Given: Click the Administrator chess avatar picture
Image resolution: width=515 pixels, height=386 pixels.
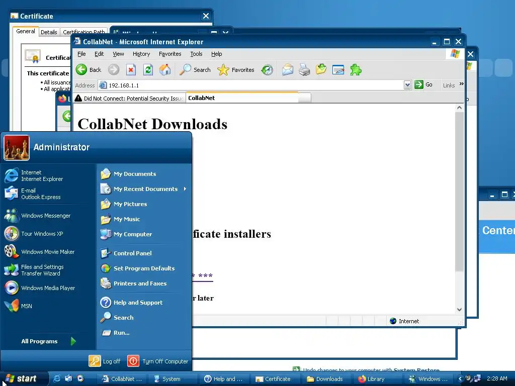Looking at the screenshot, I should (x=17, y=148).
